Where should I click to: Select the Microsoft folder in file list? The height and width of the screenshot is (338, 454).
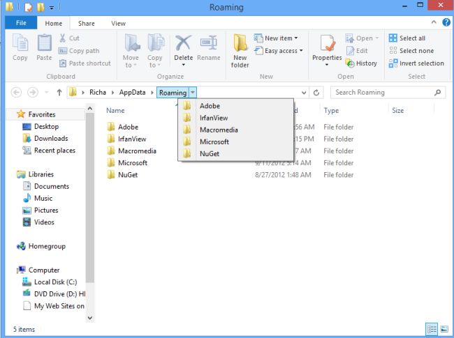click(127, 163)
